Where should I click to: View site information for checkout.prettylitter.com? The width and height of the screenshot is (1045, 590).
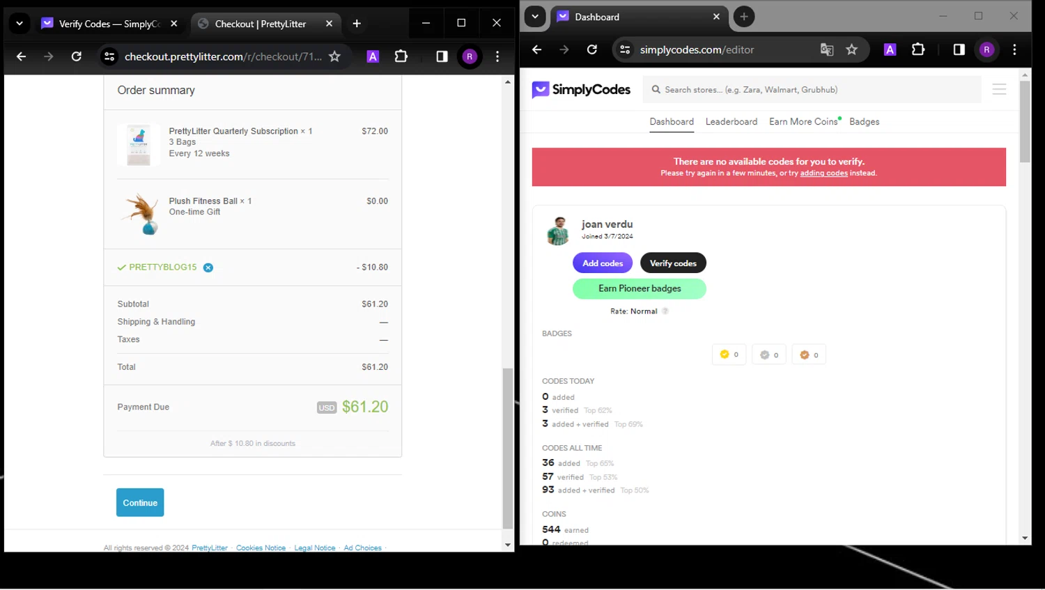pyautogui.click(x=109, y=56)
